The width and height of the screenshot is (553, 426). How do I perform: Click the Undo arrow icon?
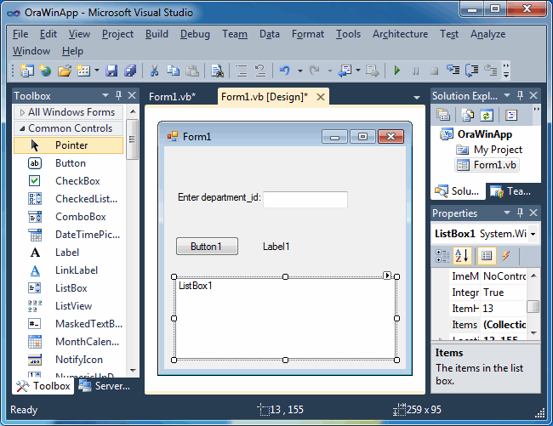(x=285, y=71)
